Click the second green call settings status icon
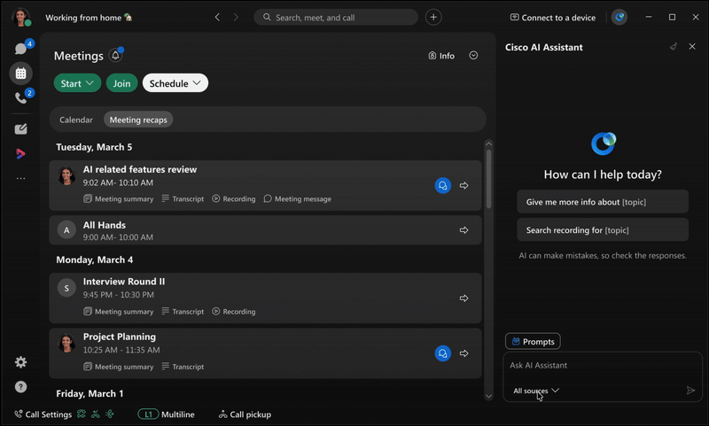 [x=96, y=414]
